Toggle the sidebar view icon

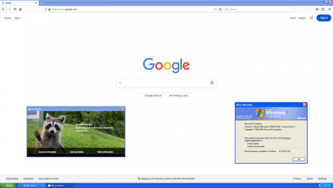pyautogui.click(x=323, y=9)
